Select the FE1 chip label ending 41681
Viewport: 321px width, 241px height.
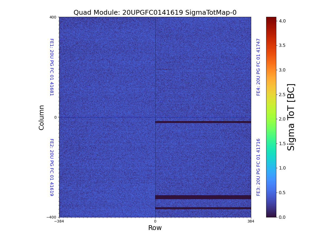(x=52, y=67)
